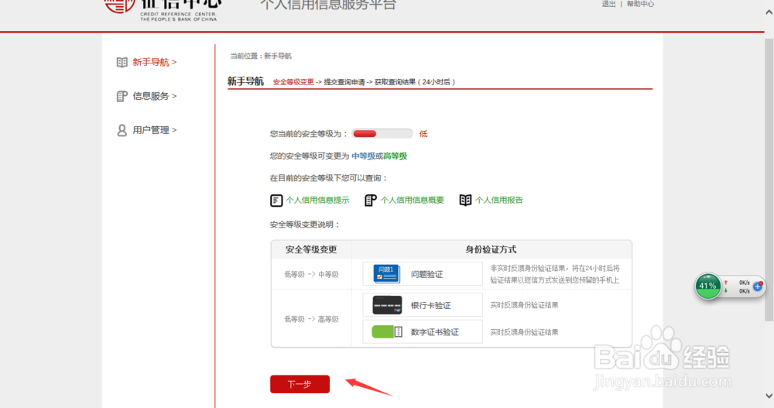
Task: Click the 安全等级变更 step in breadcrumb
Action: click(x=293, y=82)
